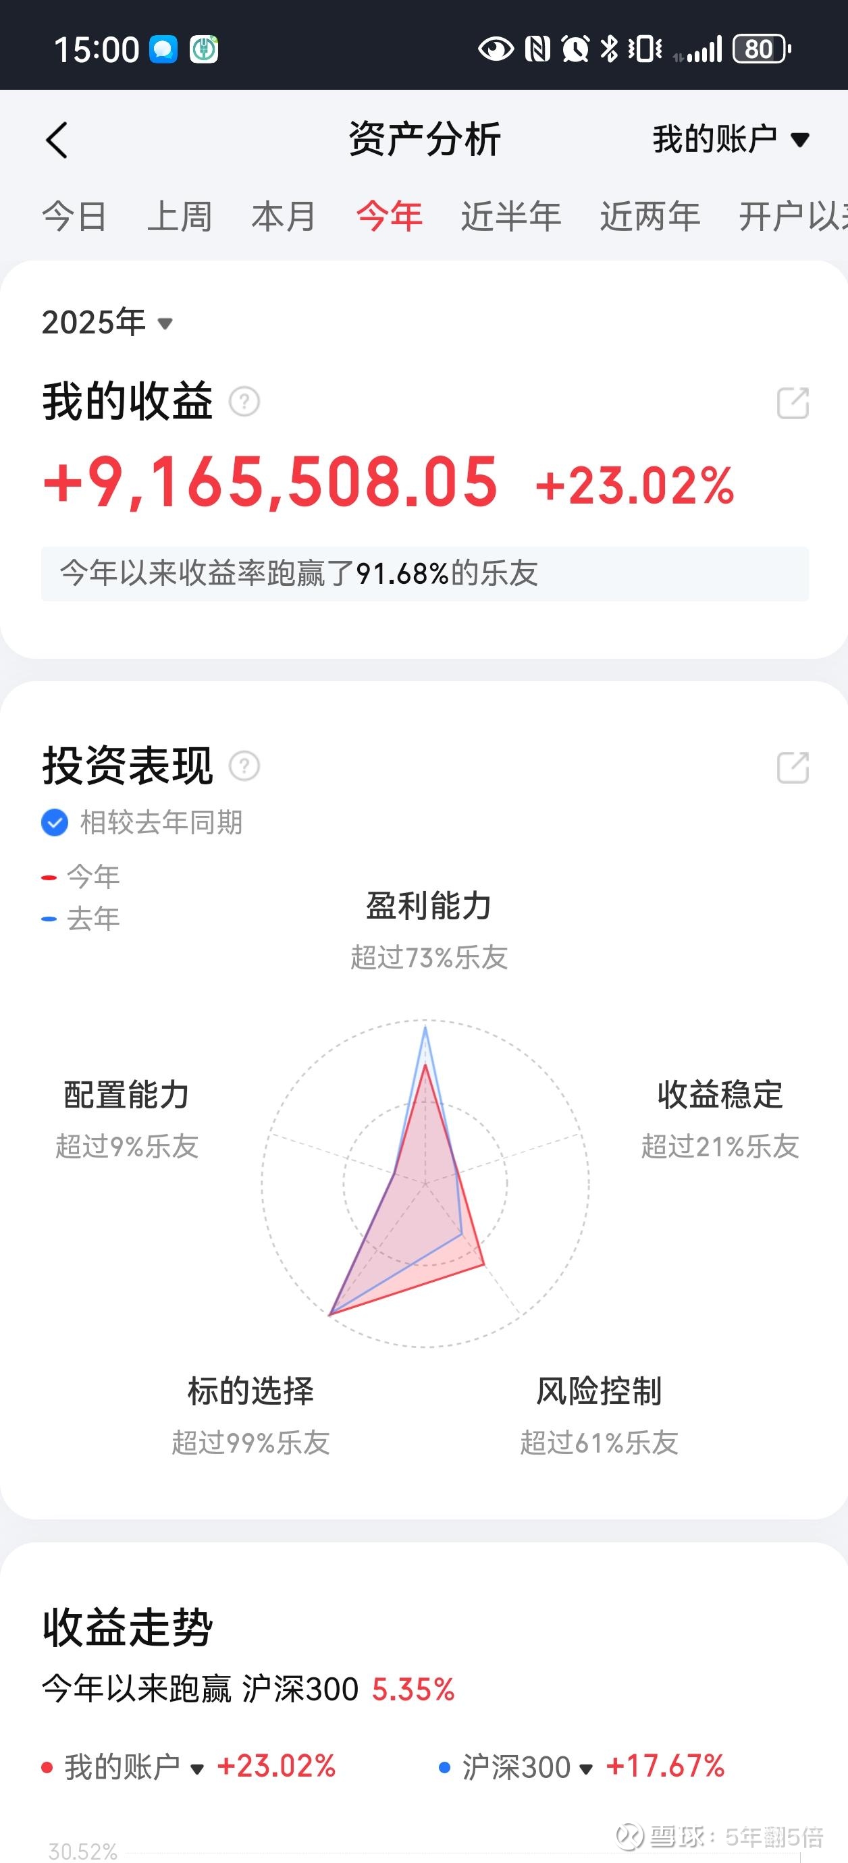The width and height of the screenshot is (848, 1863).
Task: Tap the 盈利能力 radar label
Action: point(429,906)
